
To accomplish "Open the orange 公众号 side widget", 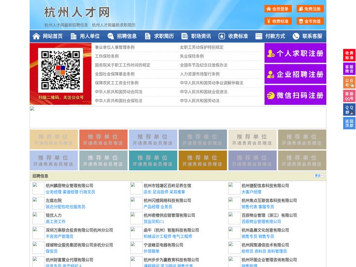I will pyautogui.click(x=349, y=83).
